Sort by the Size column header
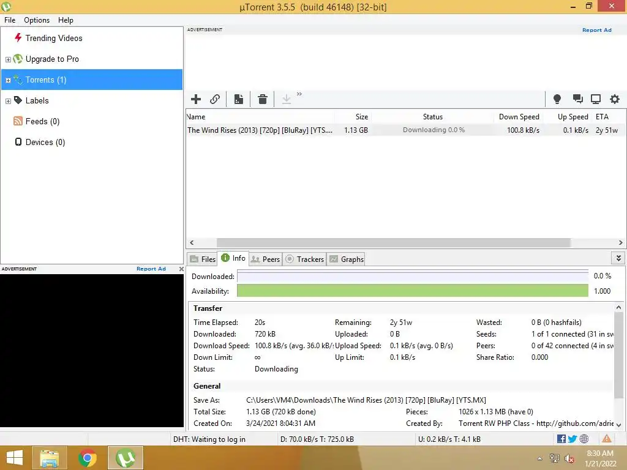 [353, 117]
